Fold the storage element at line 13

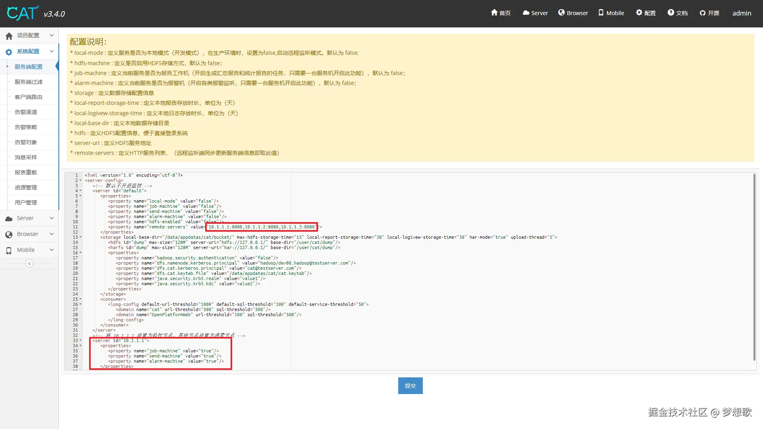click(x=81, y=237)
